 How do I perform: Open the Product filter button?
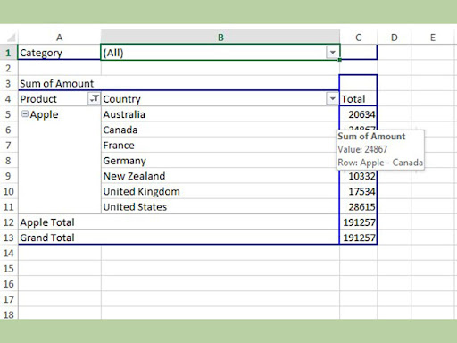(x=94, y=98)
